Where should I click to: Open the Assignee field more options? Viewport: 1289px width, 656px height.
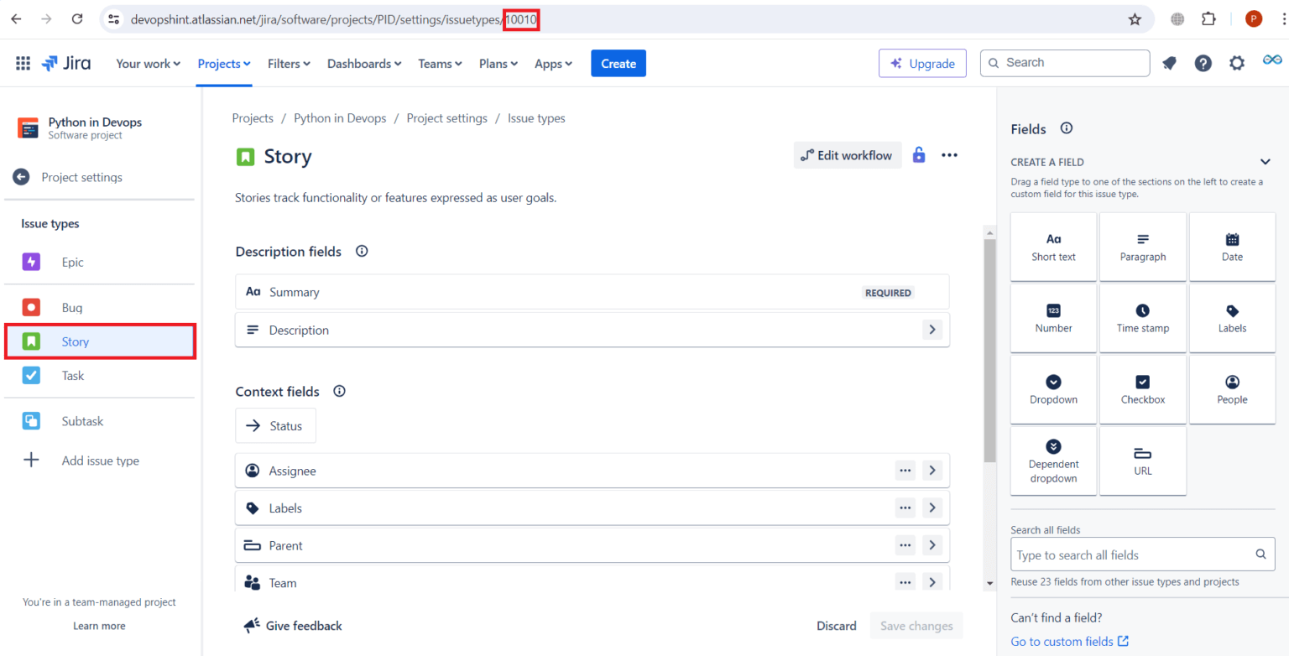click(905, 471)
